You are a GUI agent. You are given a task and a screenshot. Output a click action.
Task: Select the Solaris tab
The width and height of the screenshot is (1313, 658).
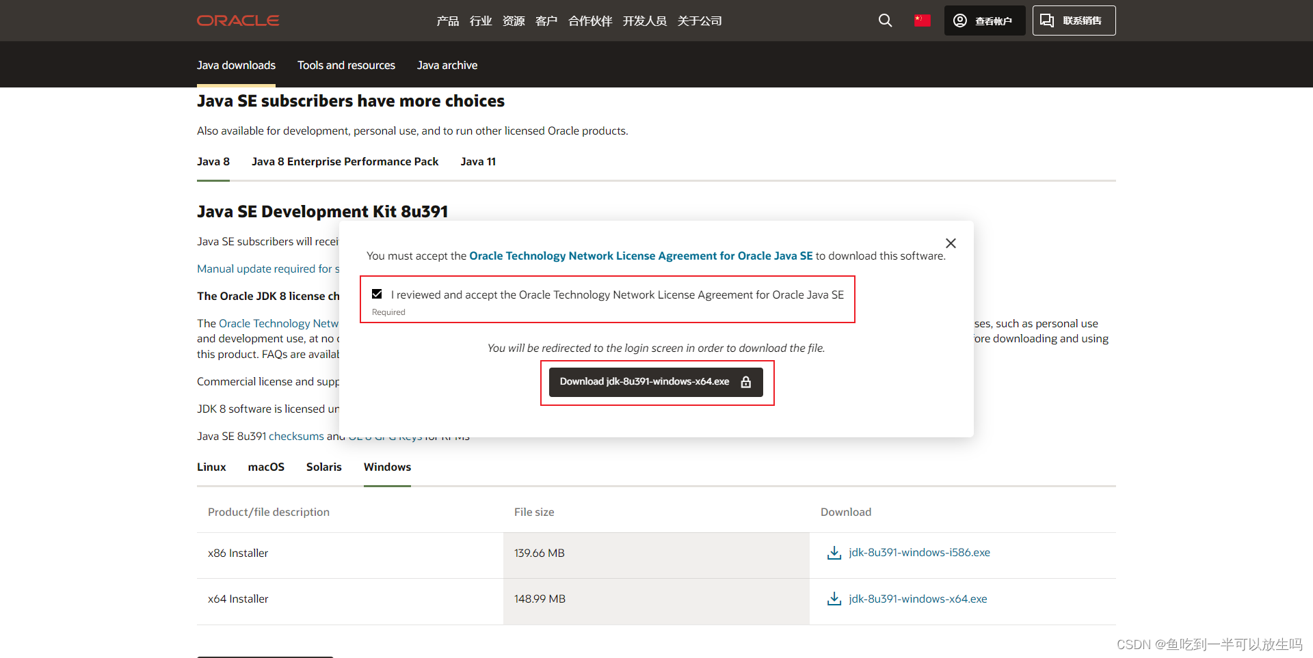[324, 467]
